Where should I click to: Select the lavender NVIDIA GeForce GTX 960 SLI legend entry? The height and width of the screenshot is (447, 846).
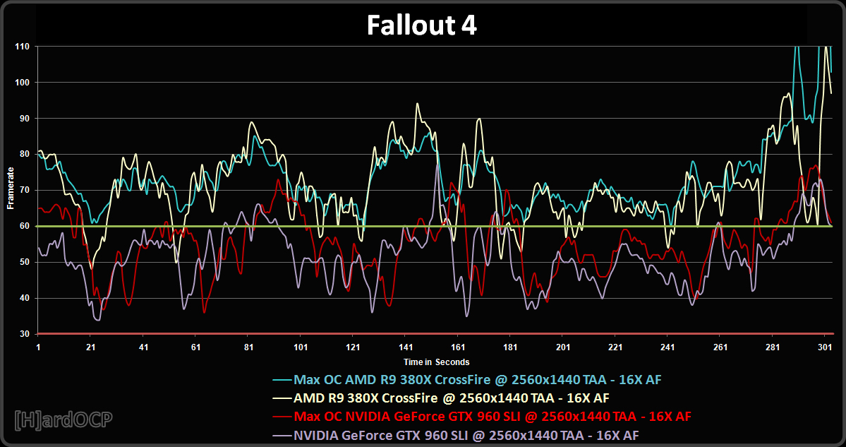click(x=457, y=435)
